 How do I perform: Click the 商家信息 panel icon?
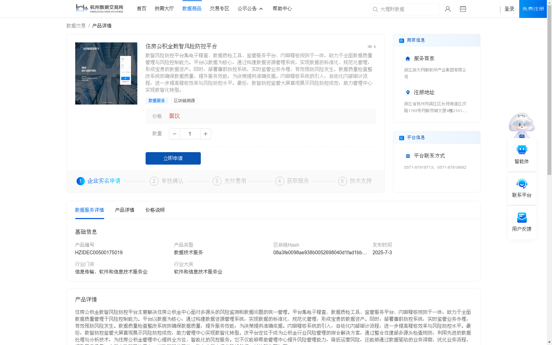(402, 40)
